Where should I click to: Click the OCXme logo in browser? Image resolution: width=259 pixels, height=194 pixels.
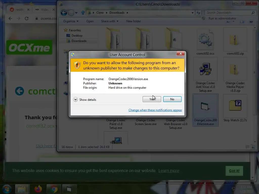[29, 47]
